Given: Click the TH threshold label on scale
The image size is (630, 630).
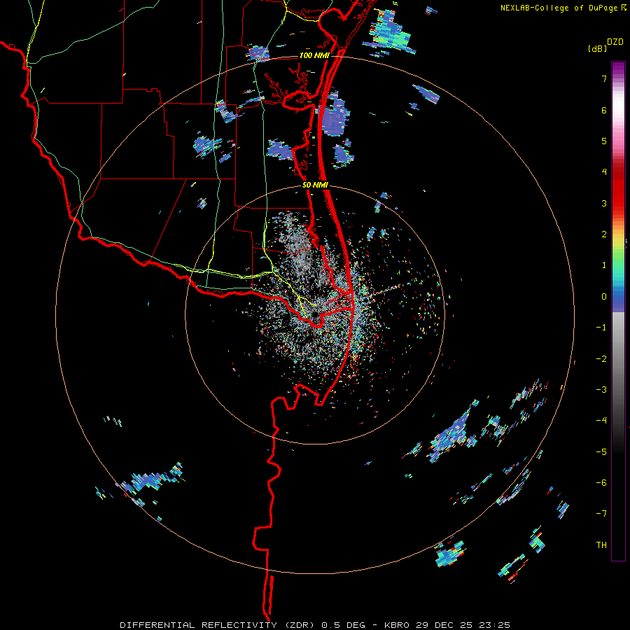Looking at the screenshot, I should 601,545.
